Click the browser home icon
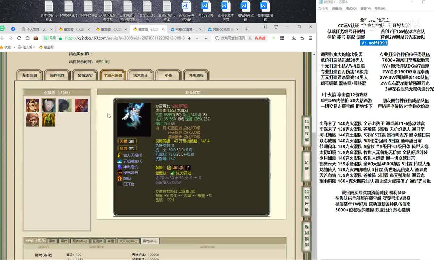This screenshot has height=260, width=434. tap(28, 38)
